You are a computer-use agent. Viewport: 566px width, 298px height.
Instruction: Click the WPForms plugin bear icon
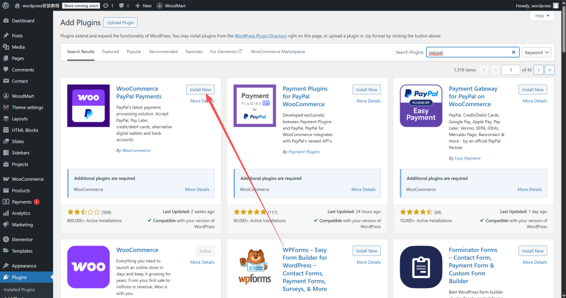(255, 267)
